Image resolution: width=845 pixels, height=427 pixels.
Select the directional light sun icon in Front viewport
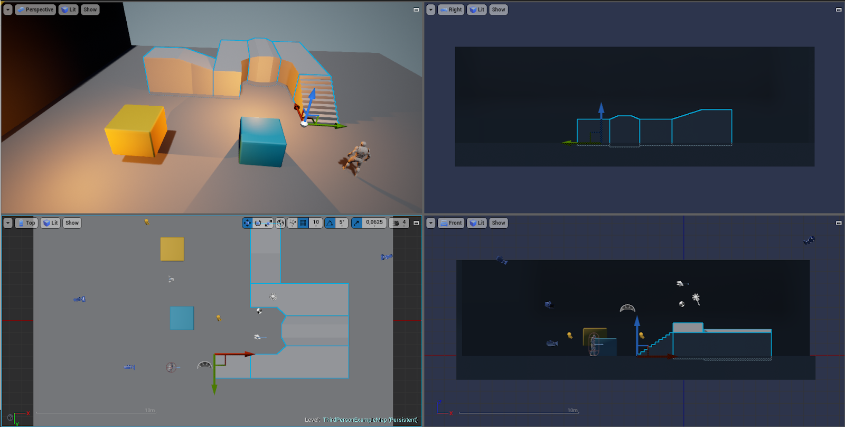pyautogui.click(x=697, y=299)
